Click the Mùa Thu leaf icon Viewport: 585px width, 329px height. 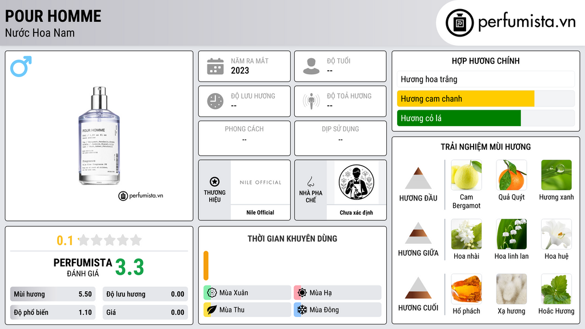(x=212, y=310)
